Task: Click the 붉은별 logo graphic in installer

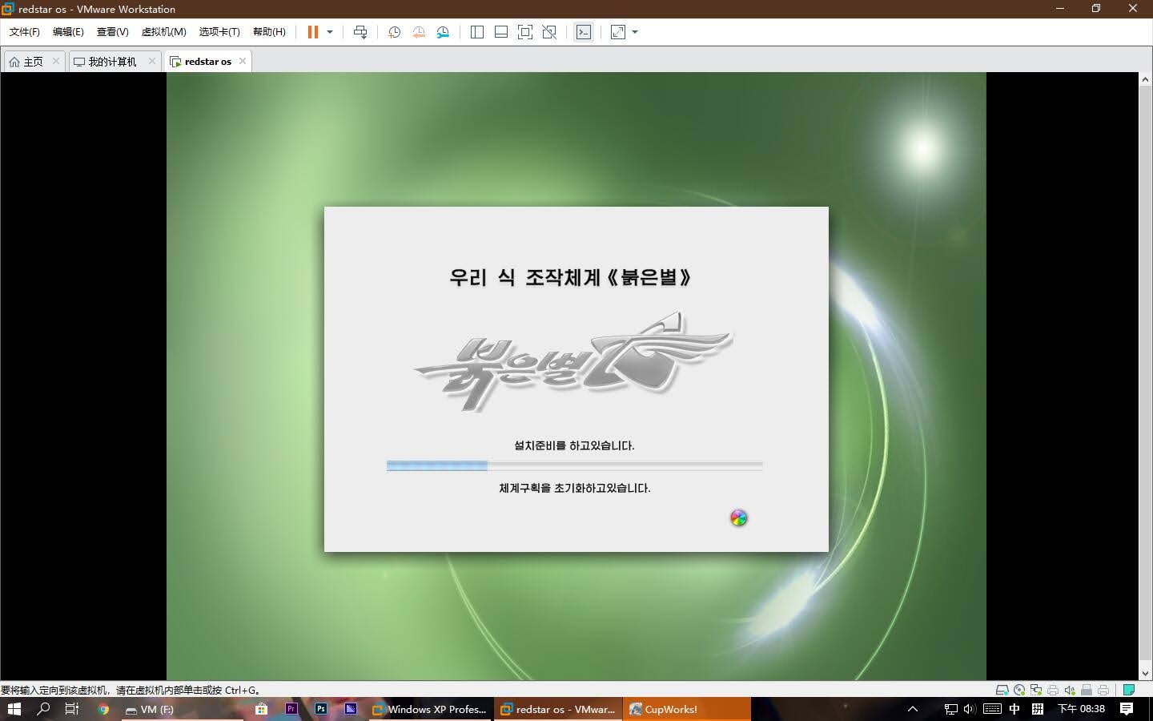Action: click(x=572, y=362)
